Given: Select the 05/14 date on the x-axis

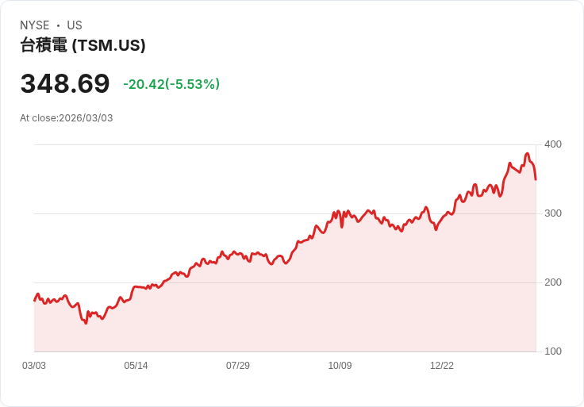Looking at the screenshot, I should coord(136,365).
